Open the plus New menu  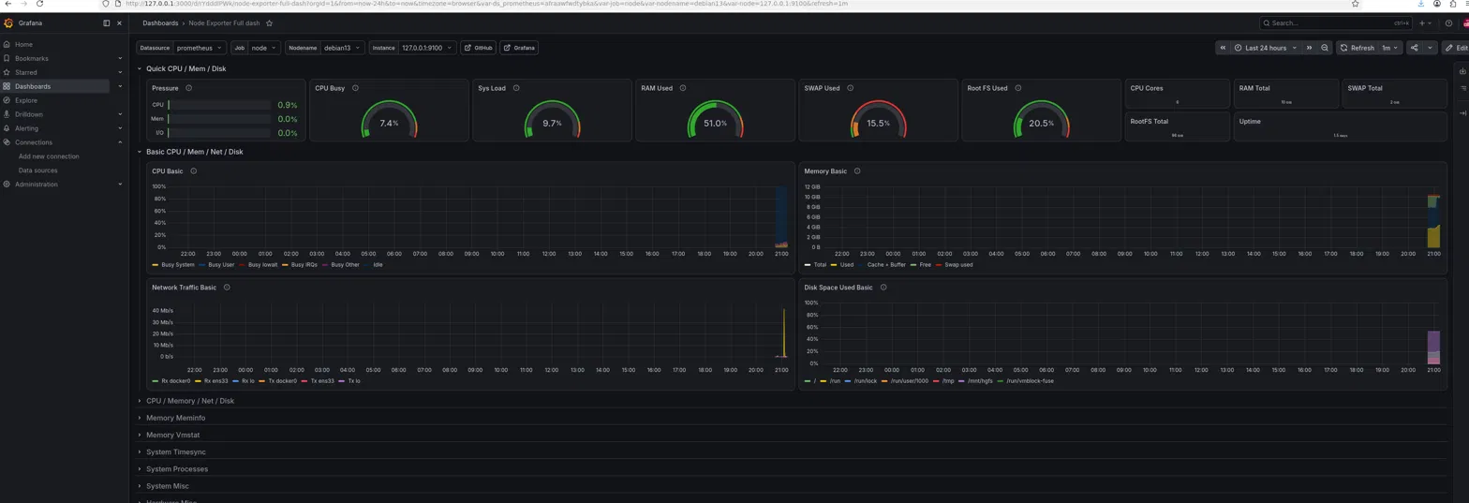click(1424, 22)
